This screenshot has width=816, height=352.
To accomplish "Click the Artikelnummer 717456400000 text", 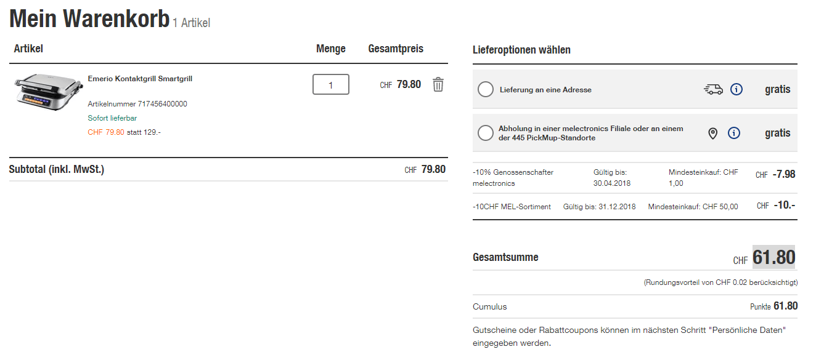I will coord(137,104).
